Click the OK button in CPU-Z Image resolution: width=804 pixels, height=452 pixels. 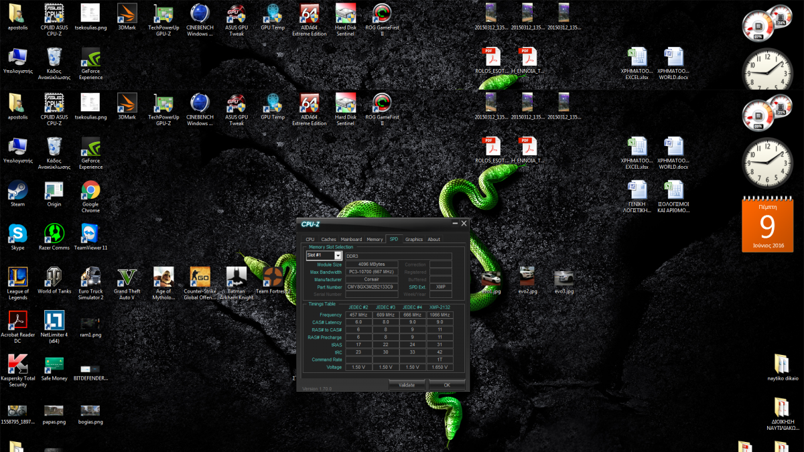pyautogui.click(x=447, y=385)
